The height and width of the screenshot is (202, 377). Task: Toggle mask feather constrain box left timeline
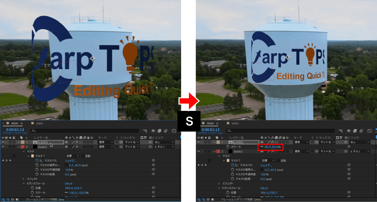[66, 165]
